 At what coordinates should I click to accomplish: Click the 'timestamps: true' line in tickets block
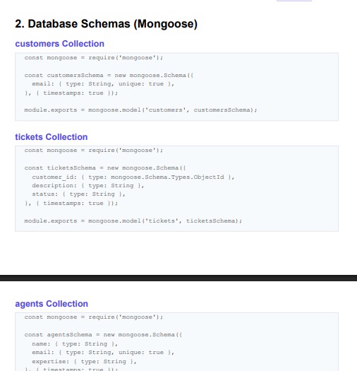[71, 204]
